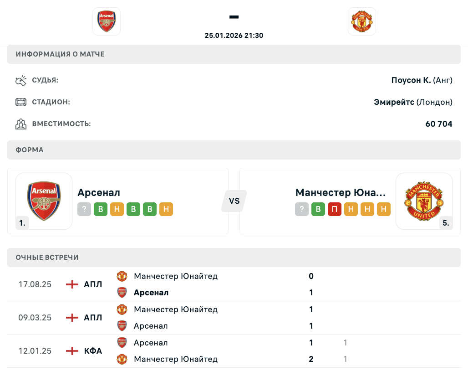Click the stadium icon
The height and width of the screenshot is (371, 468).
click(21, 102)
